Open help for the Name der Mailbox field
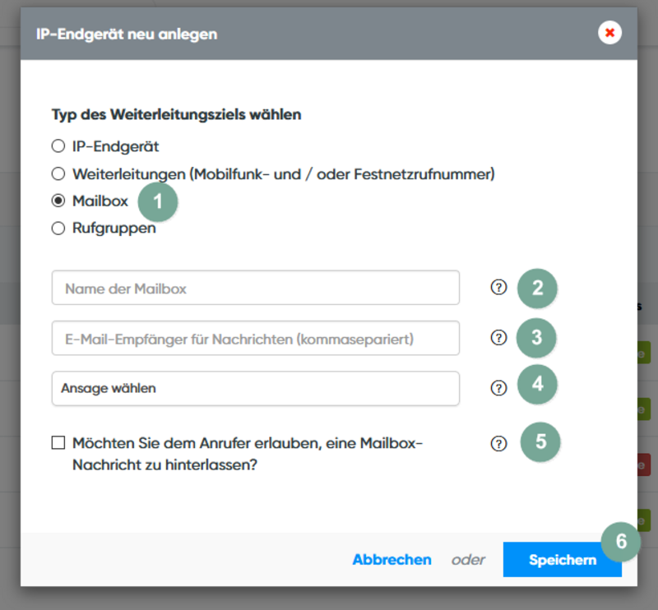This screenshot has width=658, height=610. (x=499, y=286)
